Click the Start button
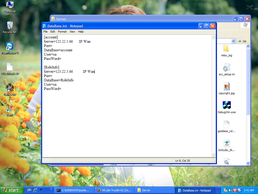Image resolution: width=258 pixels, height=194 pixels. (x=12, y=190)
